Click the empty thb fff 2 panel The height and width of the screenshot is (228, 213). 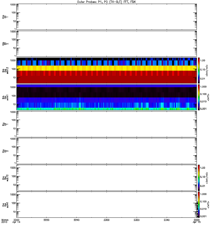106,44
